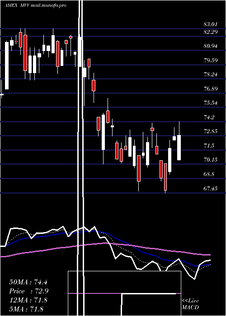This screenshot has width=226, height=316.
Task: Click the 5MA : 71.8 readout
Action: [26, 309]
